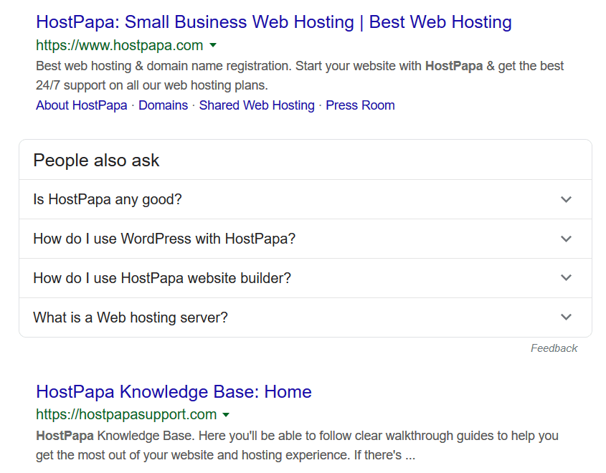Open the About HostPapa sitelink
The height and width of the screenshot is (473, 606).
82,105
